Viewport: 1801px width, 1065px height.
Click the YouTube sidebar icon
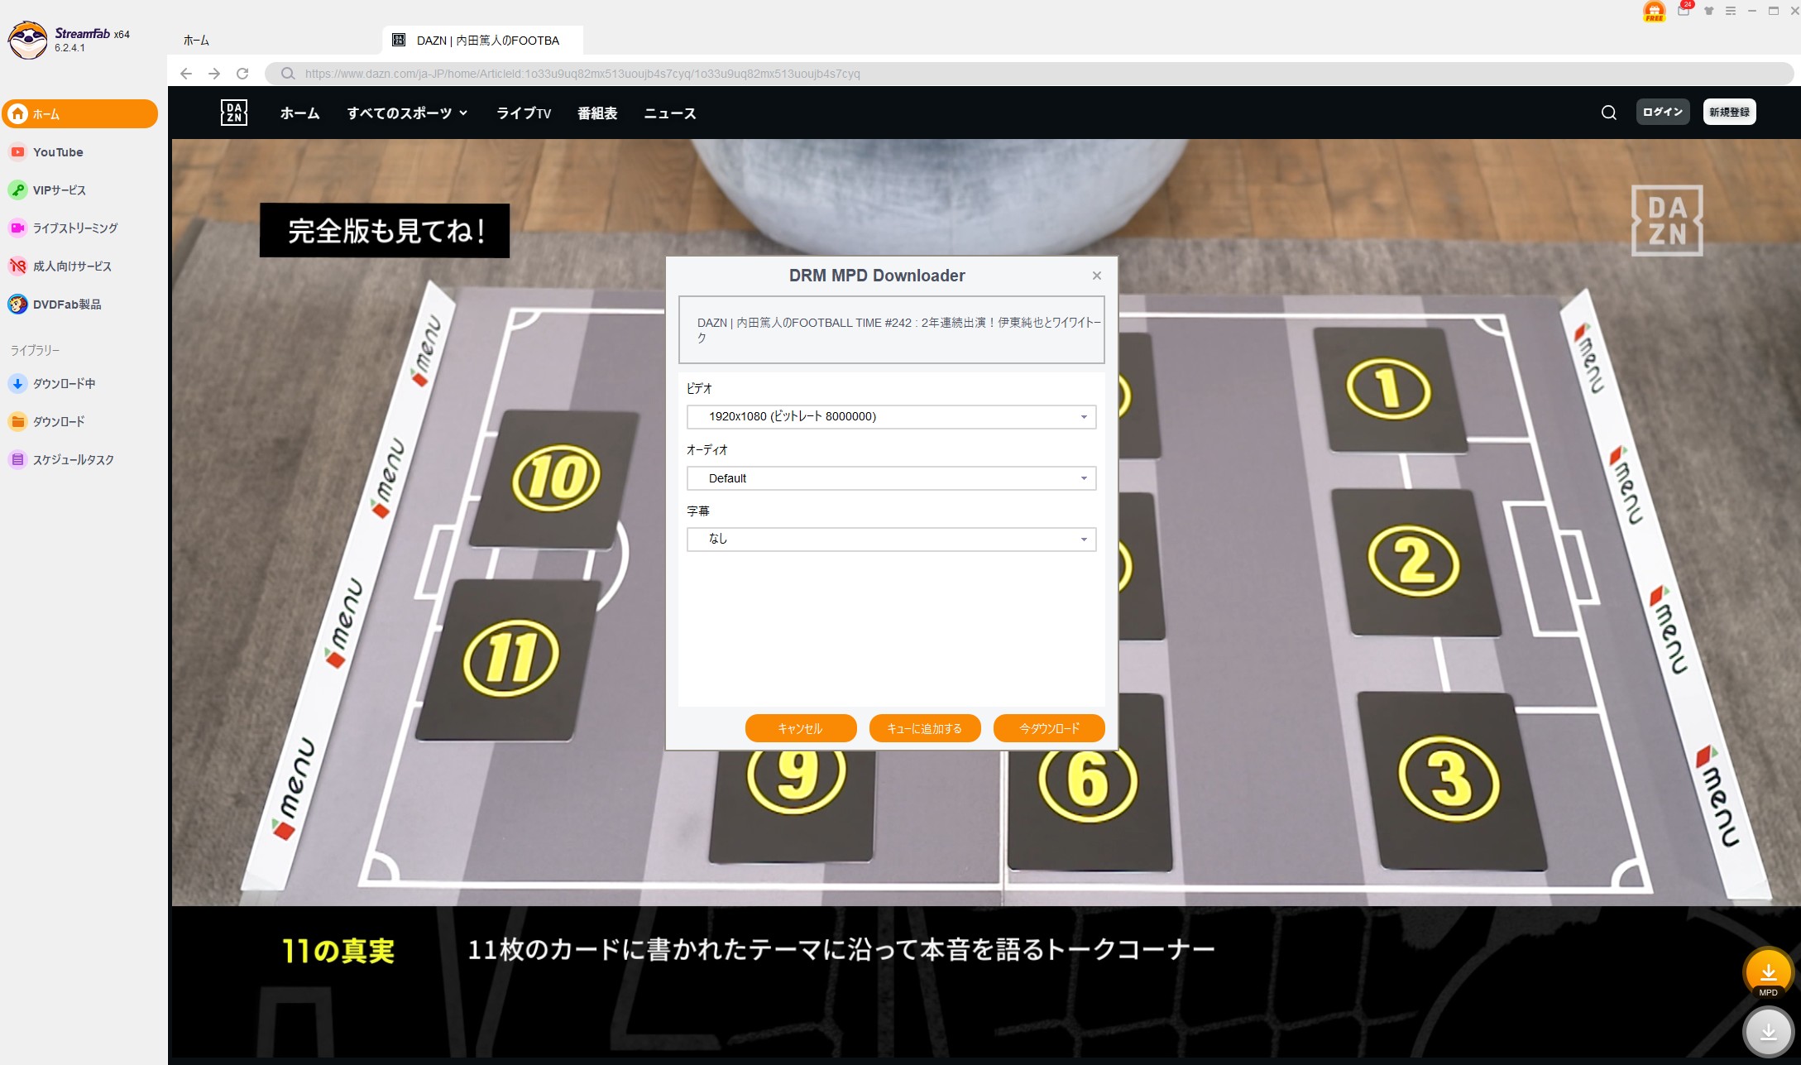click(17, 152)
